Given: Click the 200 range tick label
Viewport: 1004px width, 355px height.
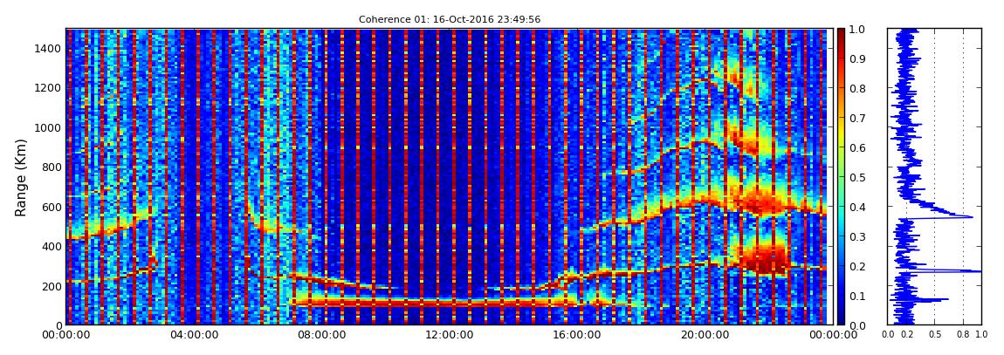Looking at the screenshot, I should point(51,285).
